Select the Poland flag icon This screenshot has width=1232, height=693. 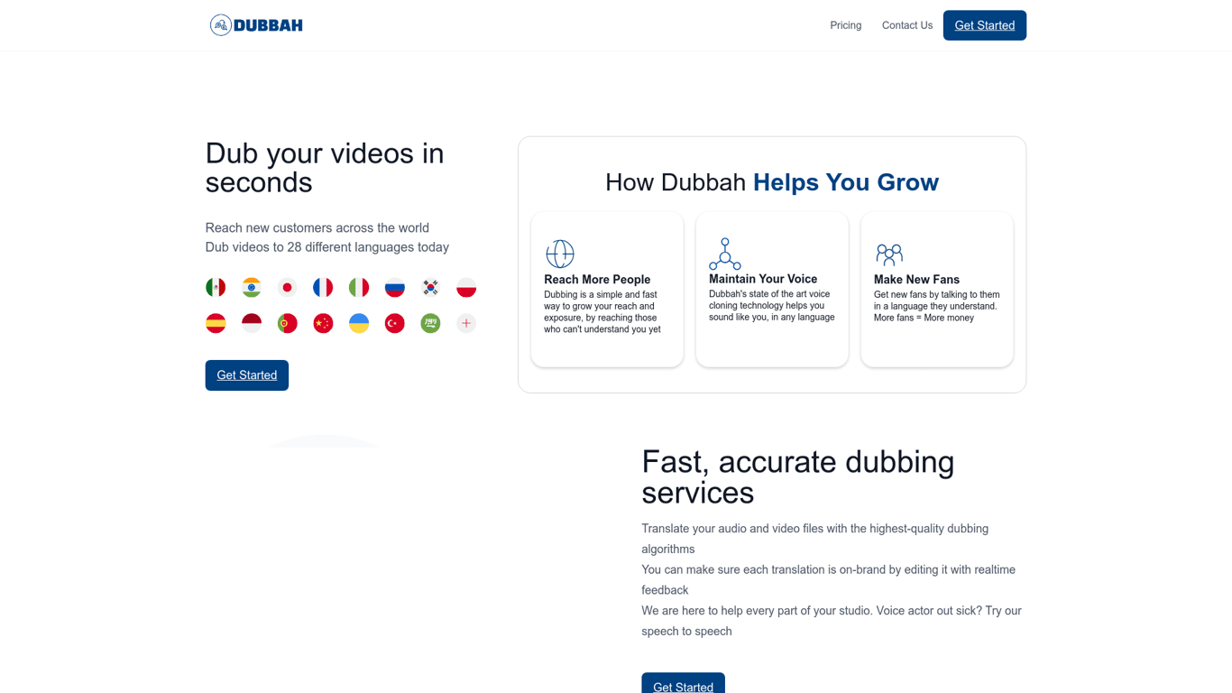[x=465, y=287]
